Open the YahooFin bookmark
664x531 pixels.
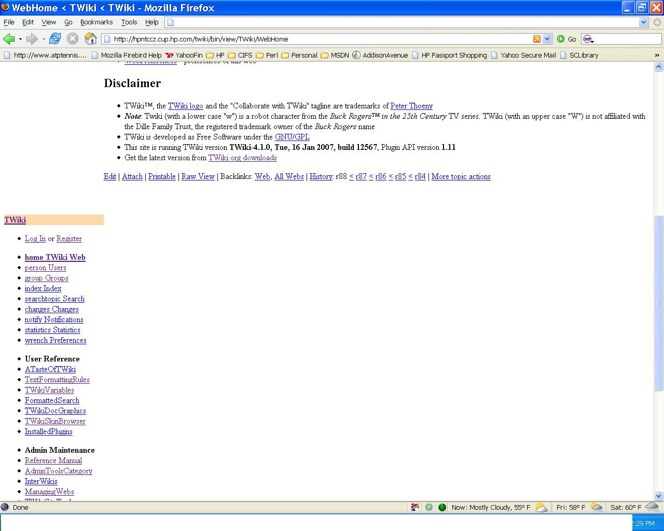[x=184, y=55]
